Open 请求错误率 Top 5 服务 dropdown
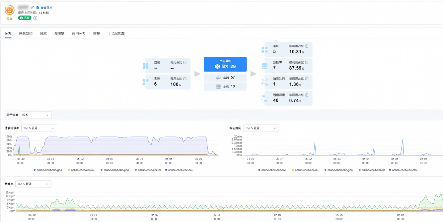 point(39,128)
